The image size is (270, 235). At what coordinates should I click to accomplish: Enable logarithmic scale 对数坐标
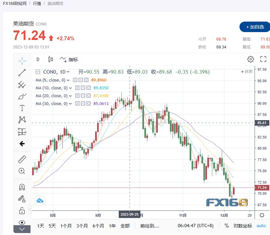coord(243,226)
